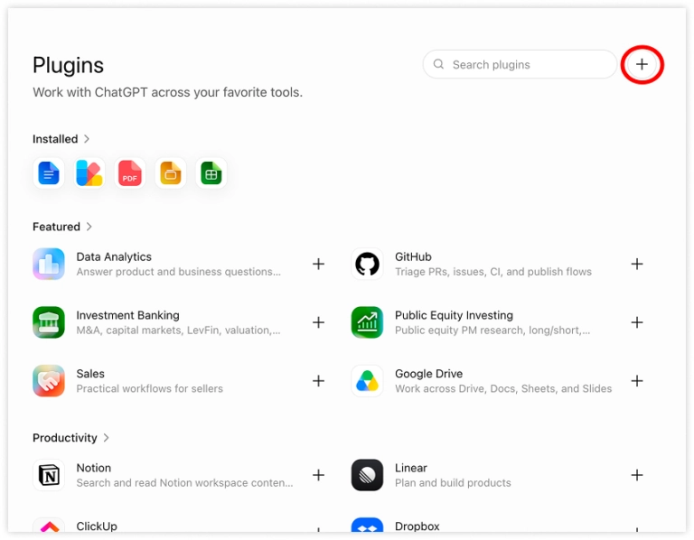694x540 pixels.
Task: Open the Linear plugin title
Action: click(411, 468)
